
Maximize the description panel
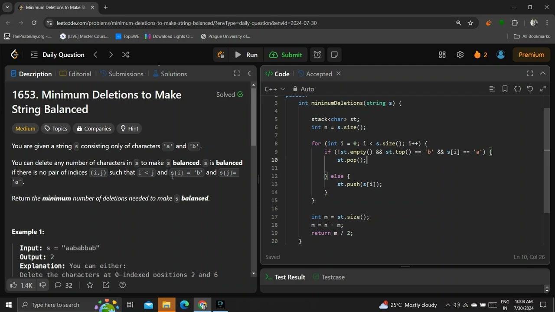[x=237, y=74]
